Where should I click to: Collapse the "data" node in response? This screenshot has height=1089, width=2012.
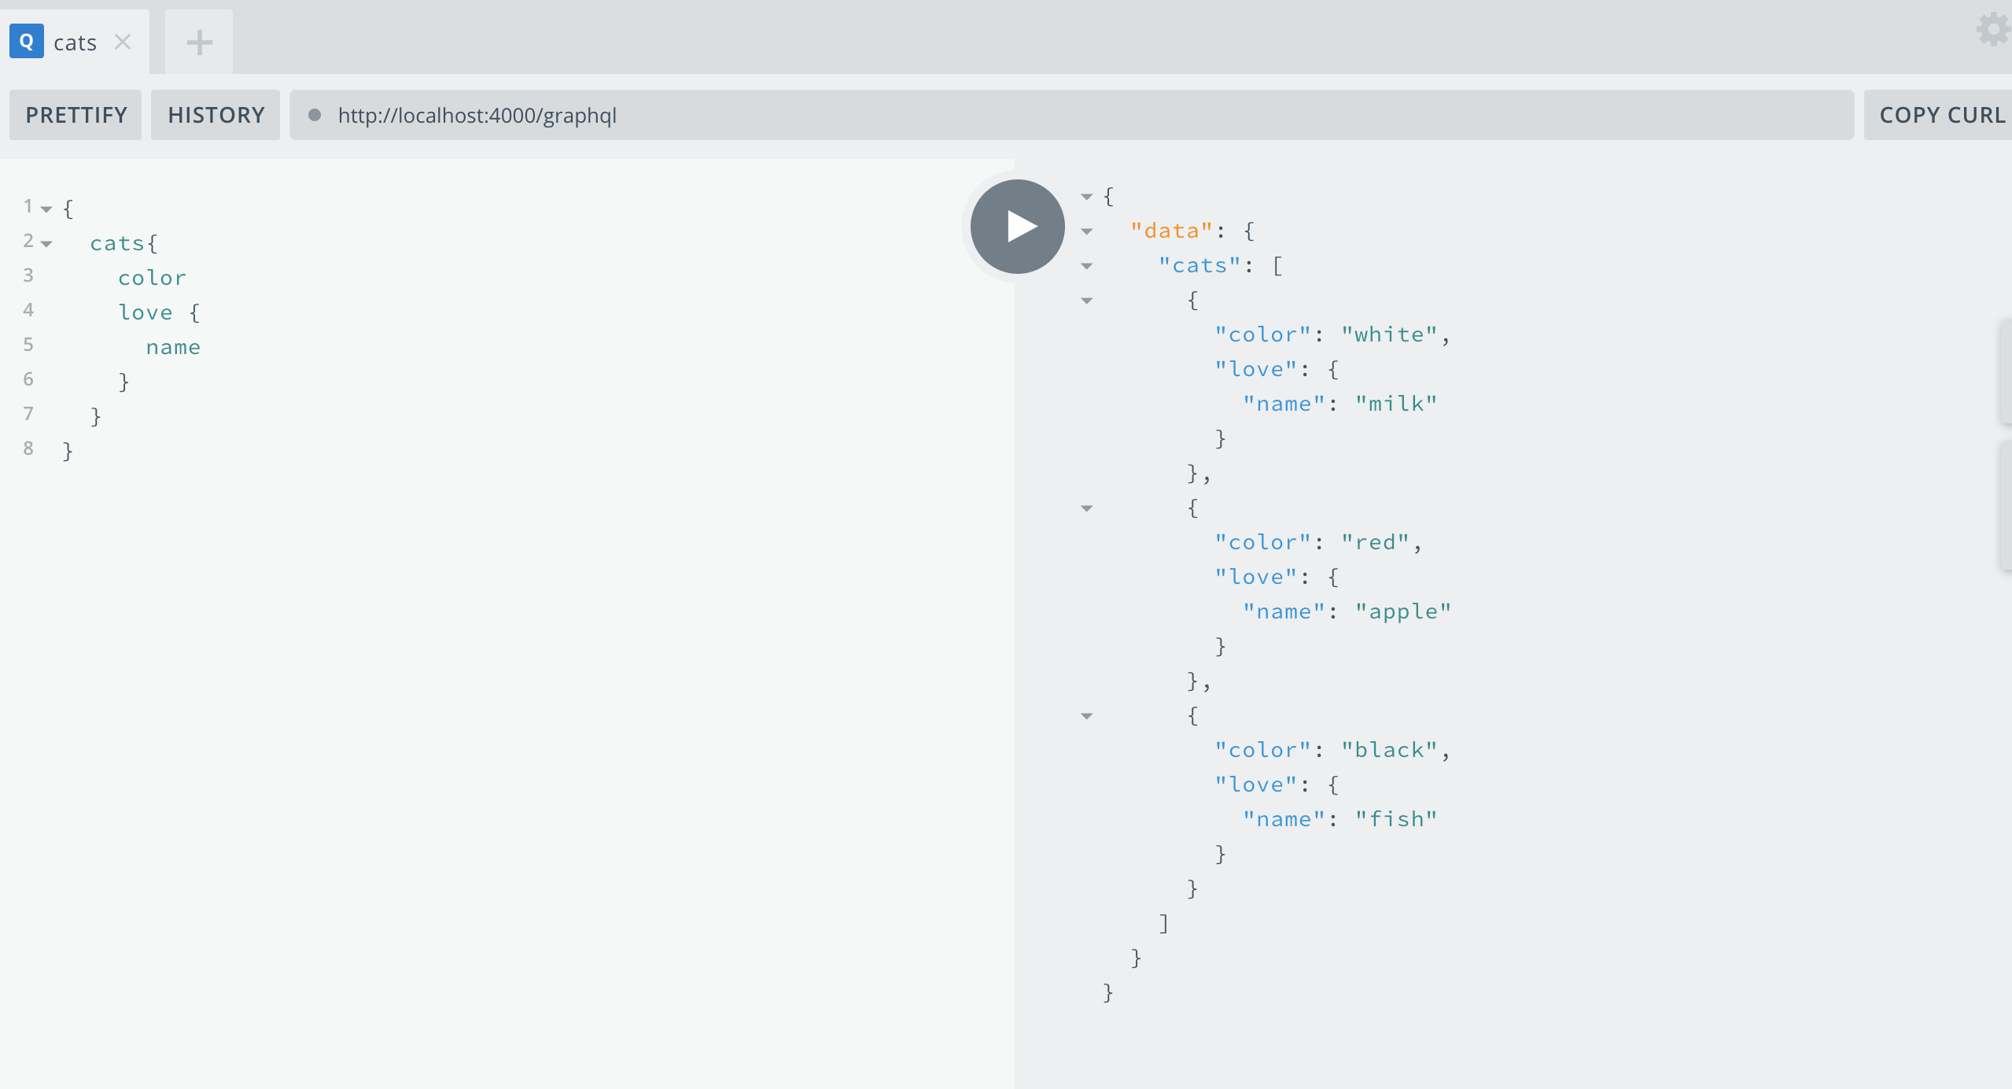(x=1087, y=231)
